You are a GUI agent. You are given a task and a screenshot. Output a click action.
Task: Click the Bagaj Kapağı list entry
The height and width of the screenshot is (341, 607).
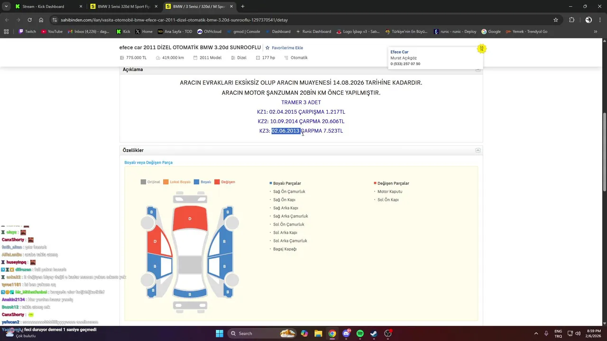pyautogui.click(x=285, y=249)
